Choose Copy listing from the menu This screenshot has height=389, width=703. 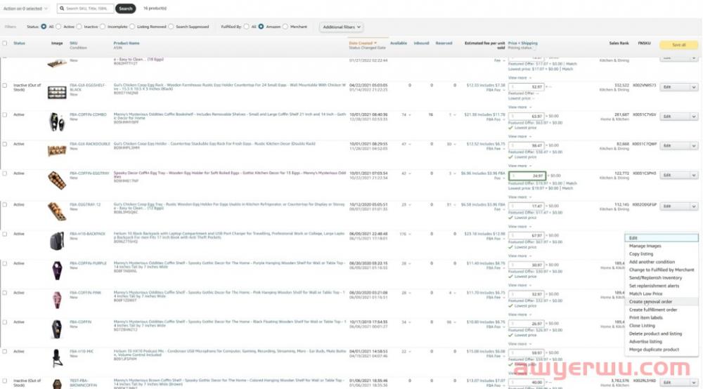click(x=640, y=254)
